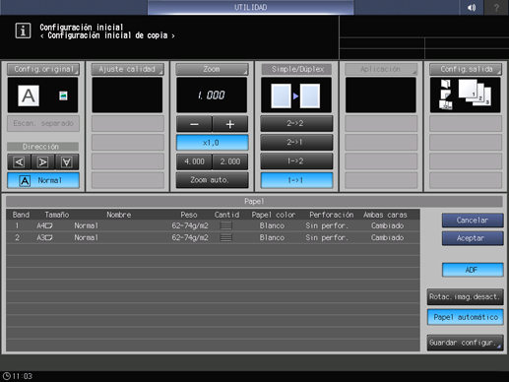509x382 pixels.
Task: Select upside-down original direction icon
Action: click(x=67, y=161)
